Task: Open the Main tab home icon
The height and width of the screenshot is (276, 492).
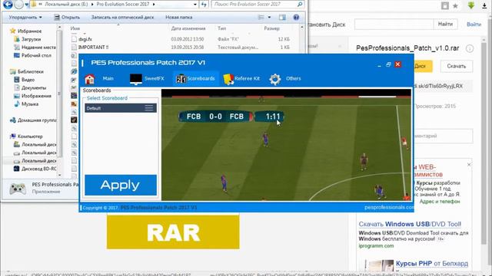Action: [x=89, y=79]
